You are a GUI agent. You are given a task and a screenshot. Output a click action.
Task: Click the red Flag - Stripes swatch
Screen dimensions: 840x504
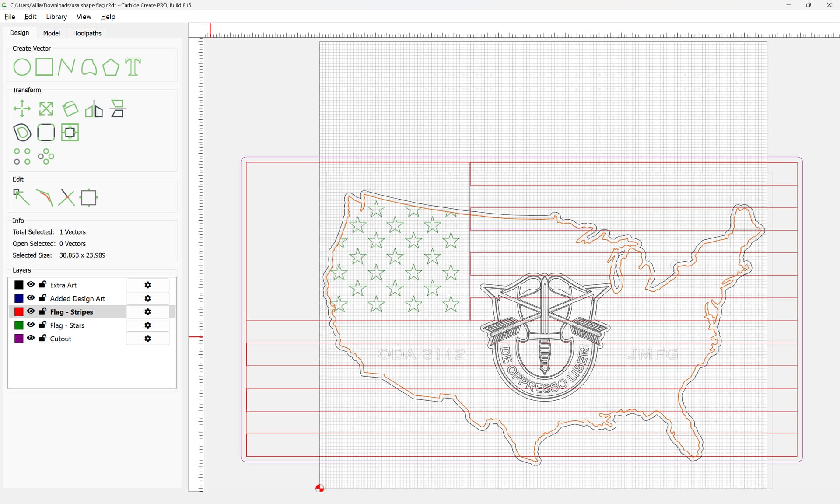(x=19, y=312)
